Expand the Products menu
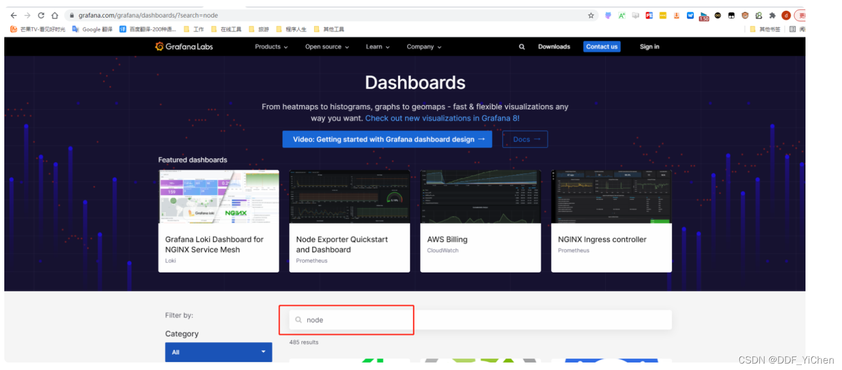Image resolution: width=842 pixels, height=370 pixels. click(x=271, y=47)
